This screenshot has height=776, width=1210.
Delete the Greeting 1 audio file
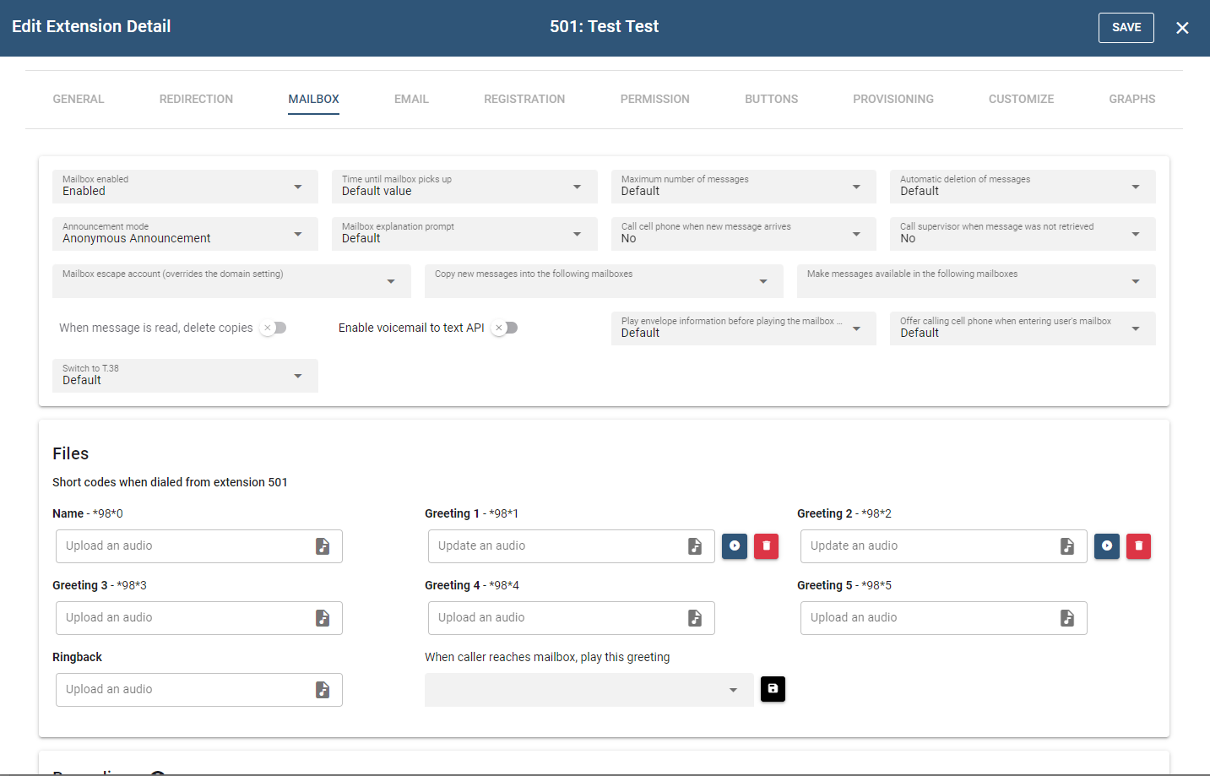[x=766, y=546]
